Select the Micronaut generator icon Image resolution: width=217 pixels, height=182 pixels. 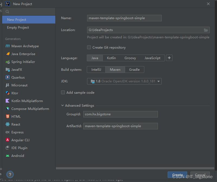click(8, 85)
